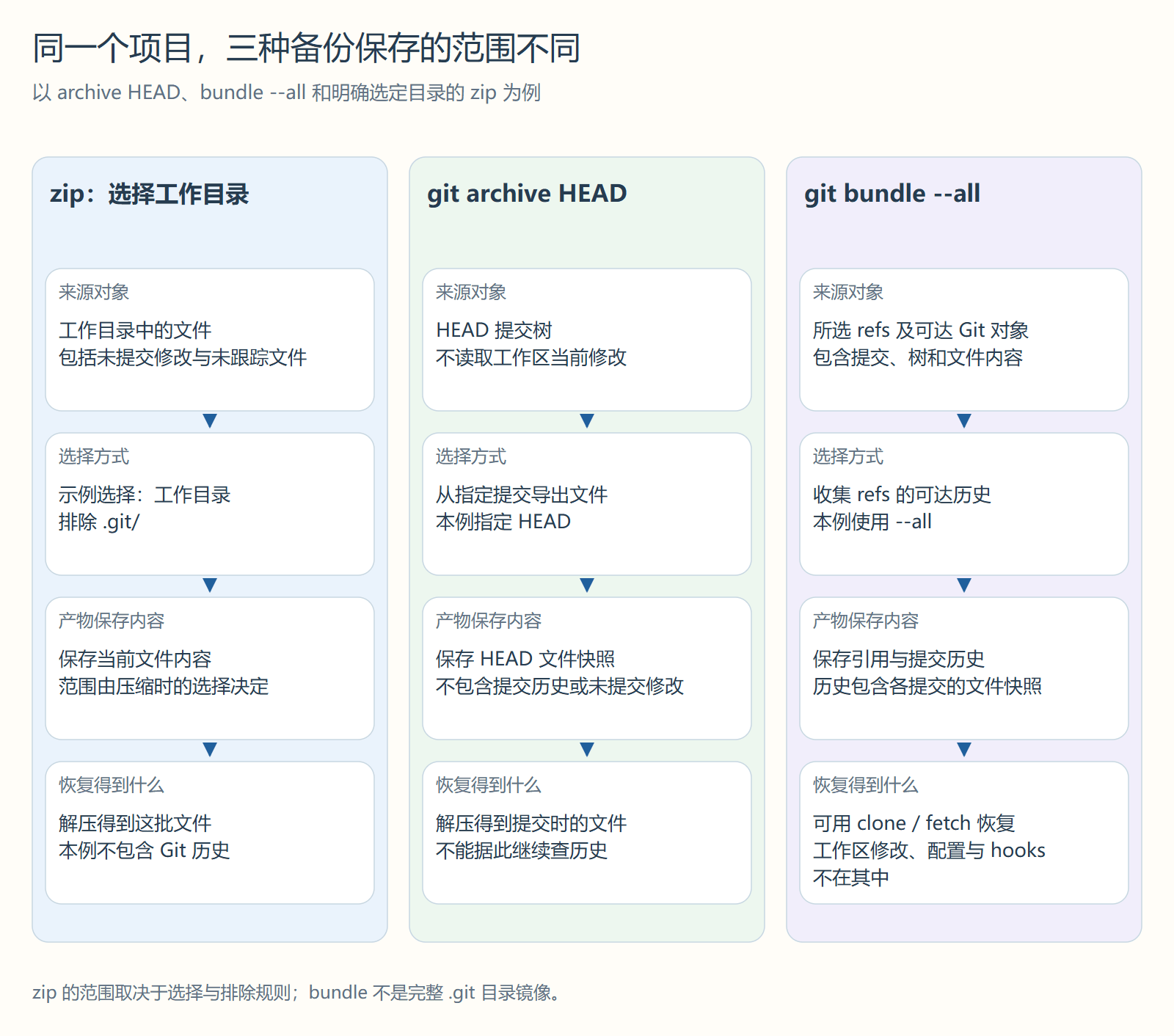Click 恢复得到什么 label in git archive column
This screenshot has width=1174, height=1036.
[x=489, y=785]
